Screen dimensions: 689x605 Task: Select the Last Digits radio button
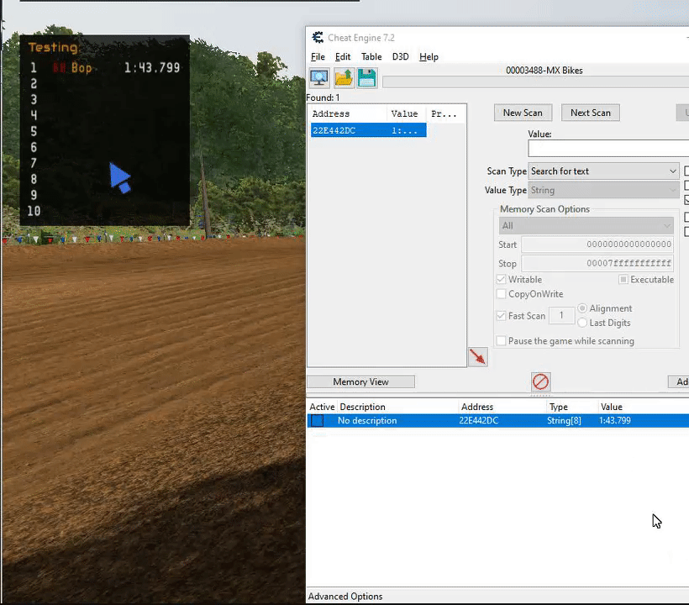pos(582,323)
